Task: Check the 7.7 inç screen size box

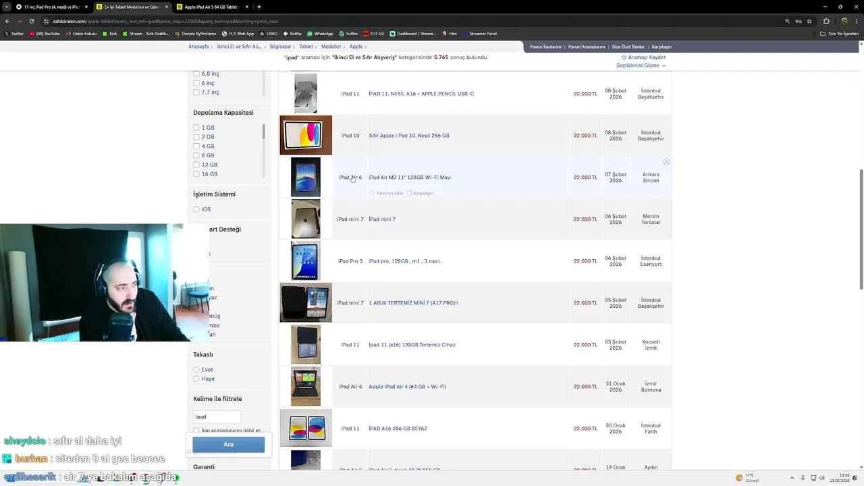Action: click(196, 92)
